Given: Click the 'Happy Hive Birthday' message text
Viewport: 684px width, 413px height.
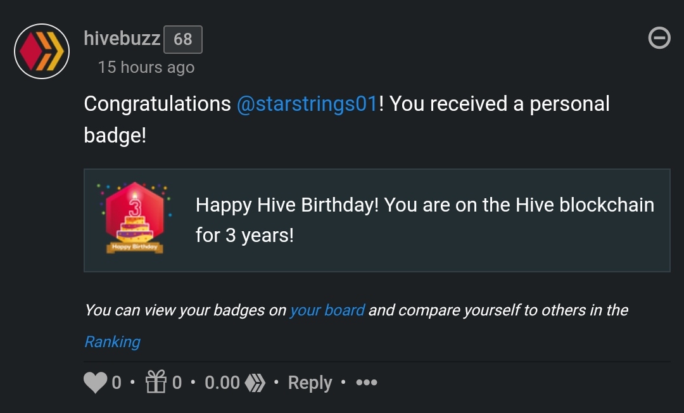Looking at the screenshot, I should pos(425,220).
